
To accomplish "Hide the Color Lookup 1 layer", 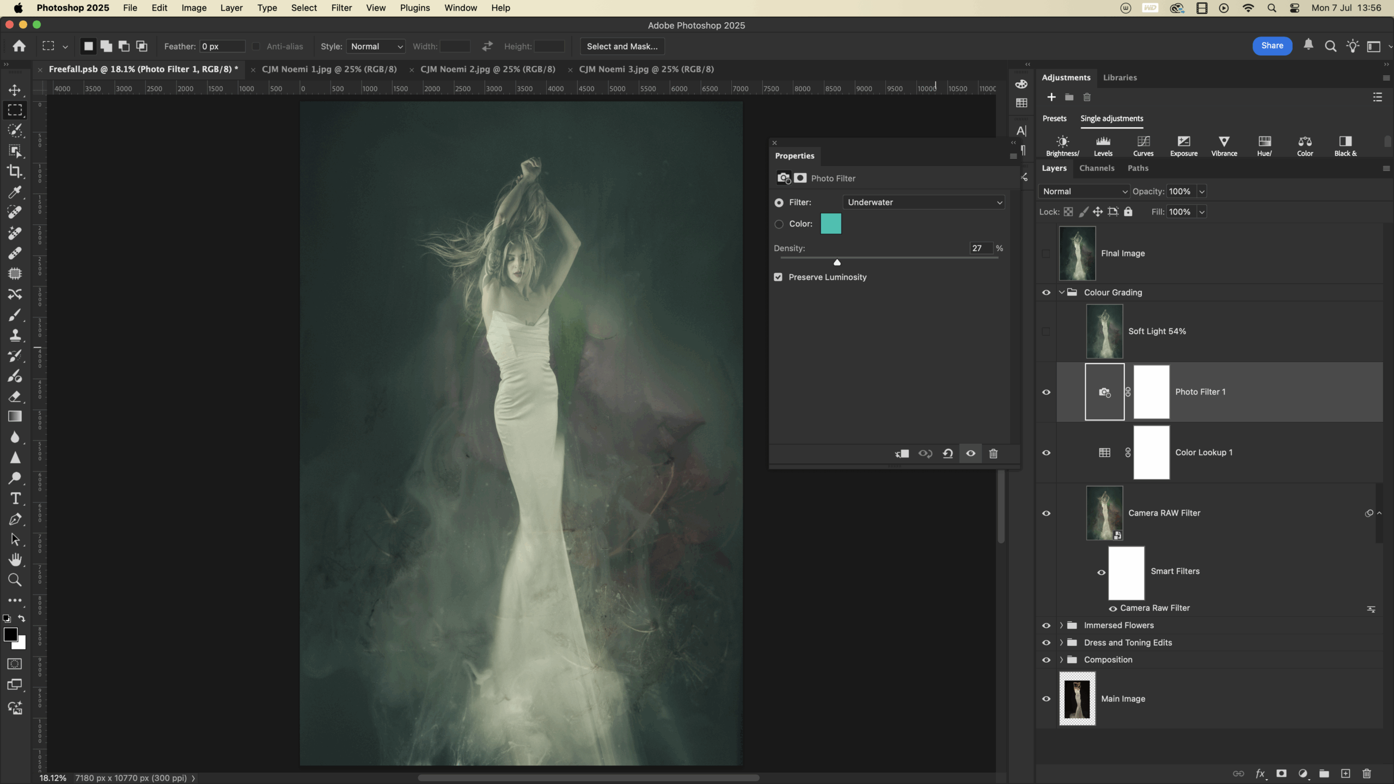I will tap(1046, 453).
